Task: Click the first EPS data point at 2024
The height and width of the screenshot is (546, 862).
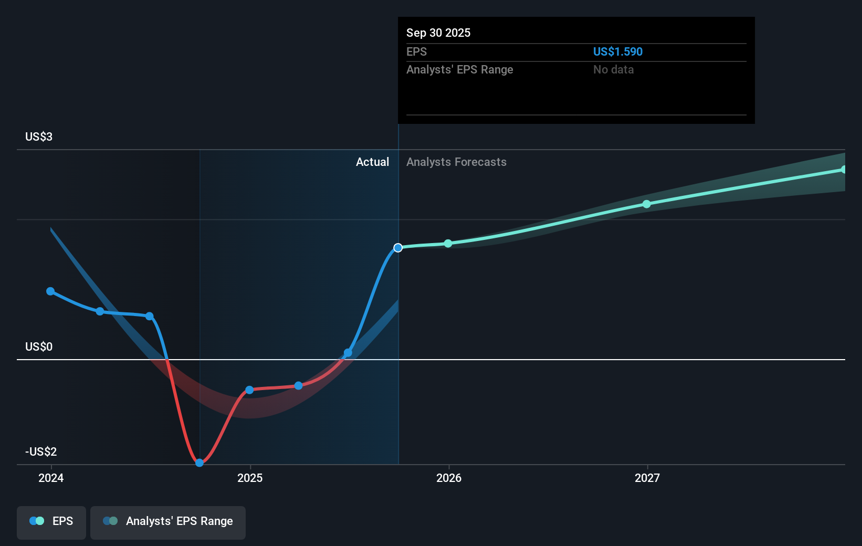Action: point(50,291)
